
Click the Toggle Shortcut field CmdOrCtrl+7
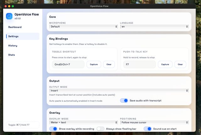click(68, 65)
